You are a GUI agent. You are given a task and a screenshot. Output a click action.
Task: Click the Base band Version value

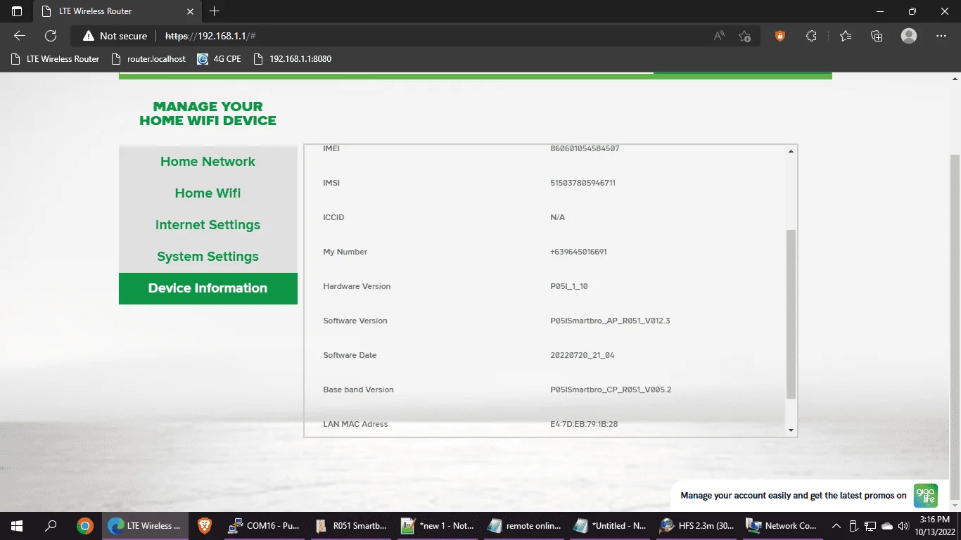point(611,390)
